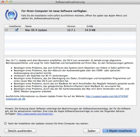Image resolution: width=140 pixels, height=137 pixels.
Task: Click heading 'Für Ihren Computer ist neue Software verfügbar.'
Action: click(x=54, y=11)
